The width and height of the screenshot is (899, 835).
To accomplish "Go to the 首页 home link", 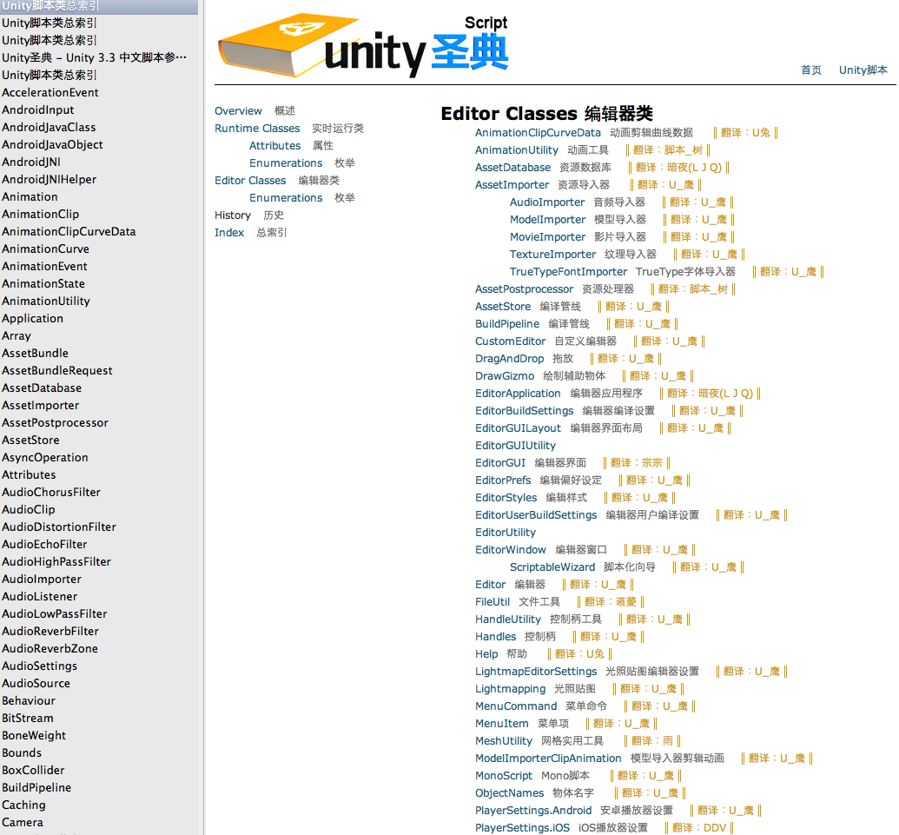I will pyautogui.click(x=810, y=70).
